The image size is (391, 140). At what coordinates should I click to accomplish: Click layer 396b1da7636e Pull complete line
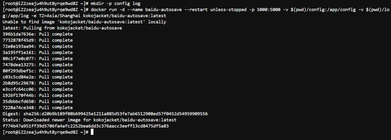tap(38, 34)
